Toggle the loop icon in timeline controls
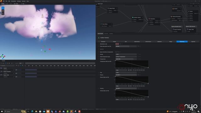The width and height of the screenshot is (201, 113). coord(12,63)
